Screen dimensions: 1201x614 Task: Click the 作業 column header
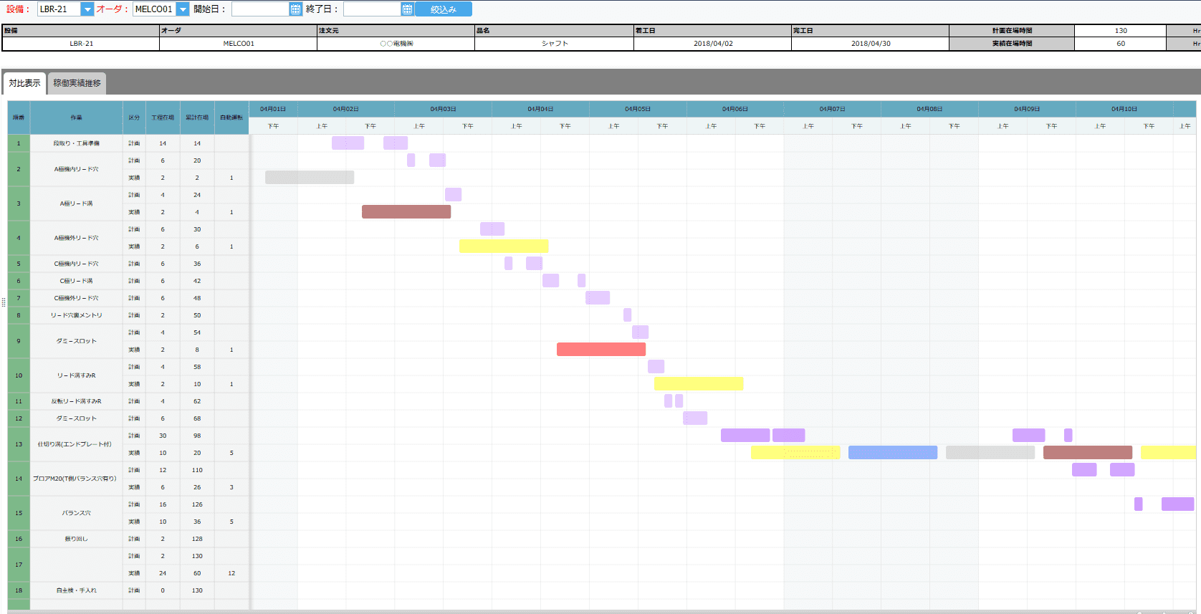[x=76, y=117]
